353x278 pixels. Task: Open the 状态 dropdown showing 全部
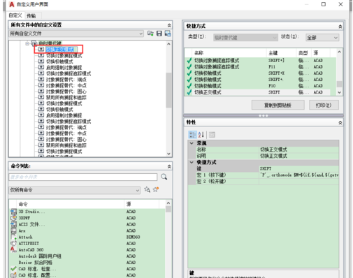pos(322,38)
